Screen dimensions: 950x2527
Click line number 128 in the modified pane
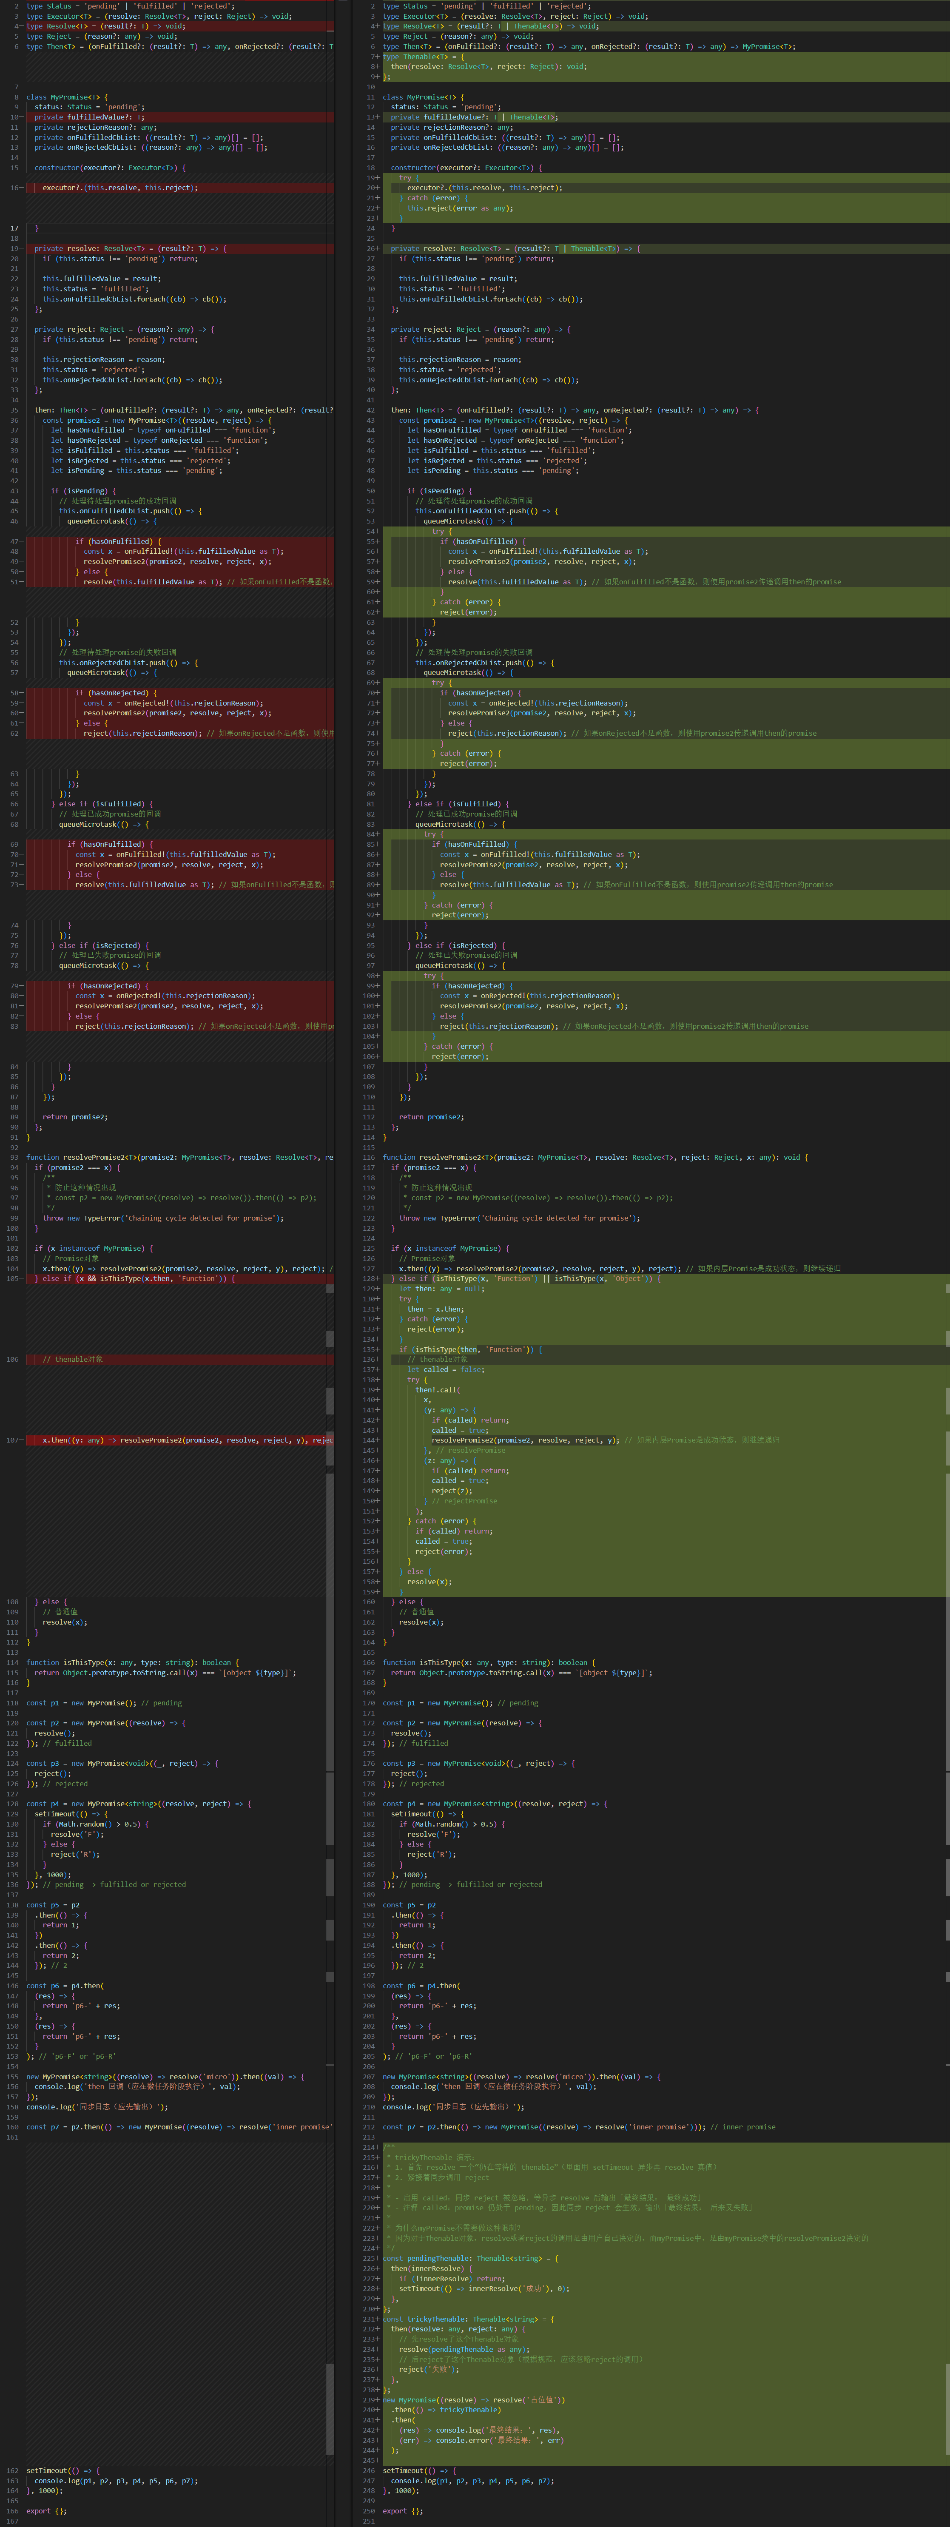click(368, 1278)
